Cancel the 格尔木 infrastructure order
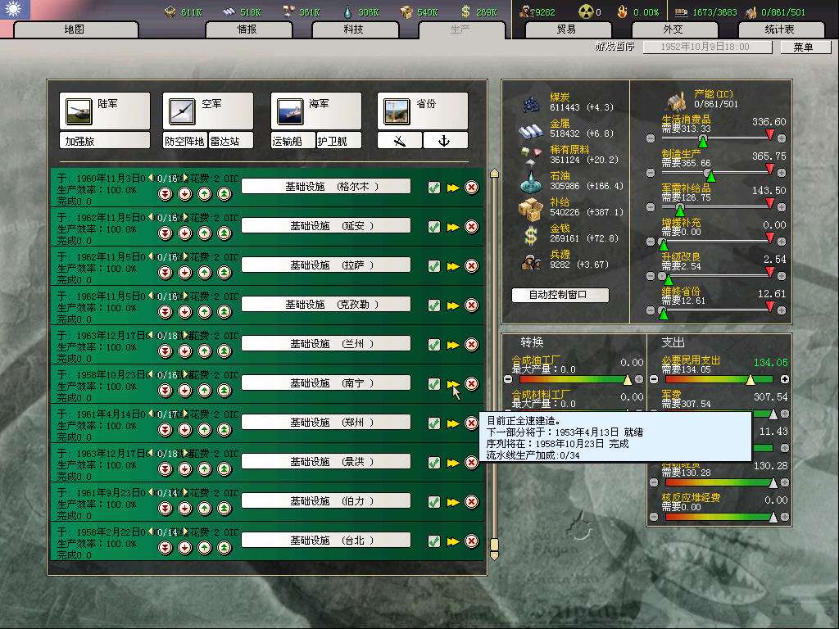This screenshot has width=839, height=629. pyautogui.click(x=471, y=188)
